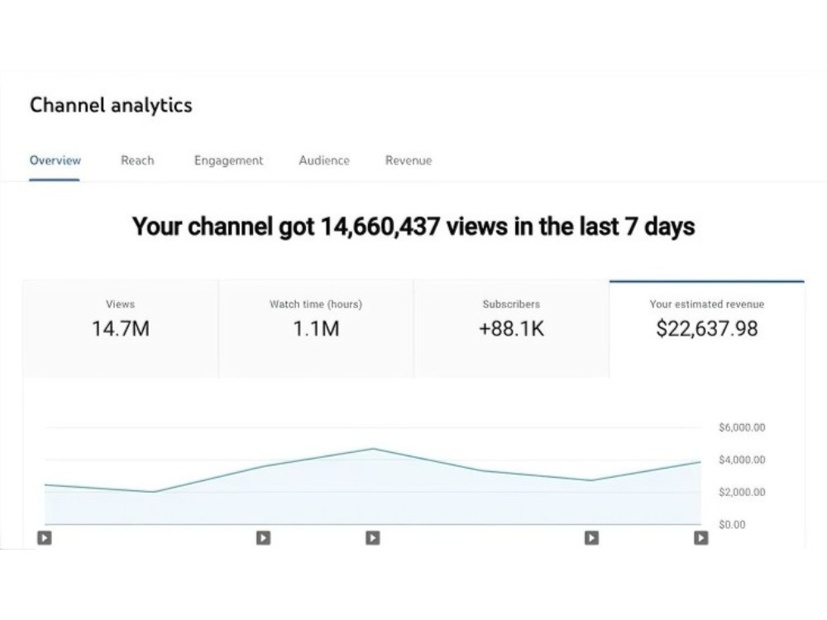The image size is (827, 620).
Task: Click the $6,000.00 axis label
Action: (742, 427)
